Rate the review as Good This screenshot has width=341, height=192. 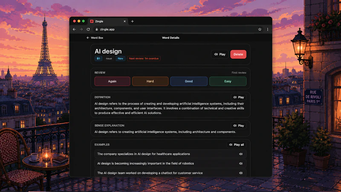[x=188, y=81]
